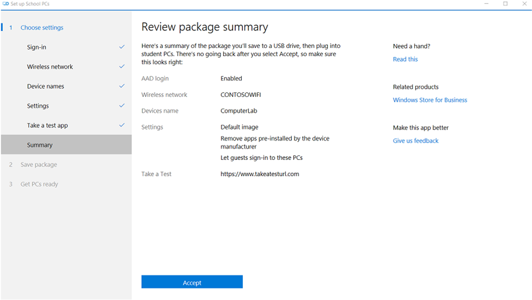Image resolution: width=532 pixels, height=300 pixels.
Task: Click the Set up School PCs app icon
Action: coord(6,4)
